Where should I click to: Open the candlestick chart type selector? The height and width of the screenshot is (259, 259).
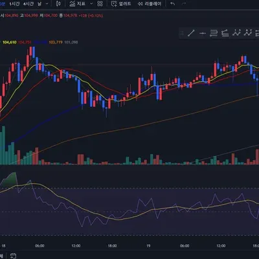pos(58,4)
